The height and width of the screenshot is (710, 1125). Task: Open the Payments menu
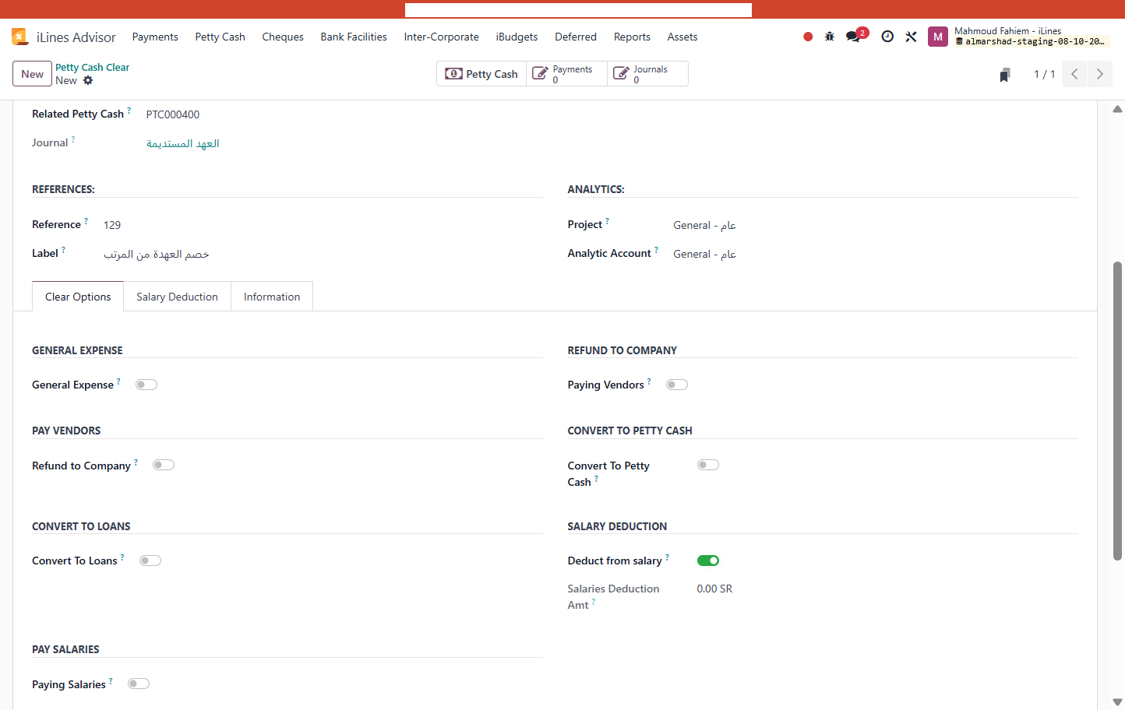point(155,37)
